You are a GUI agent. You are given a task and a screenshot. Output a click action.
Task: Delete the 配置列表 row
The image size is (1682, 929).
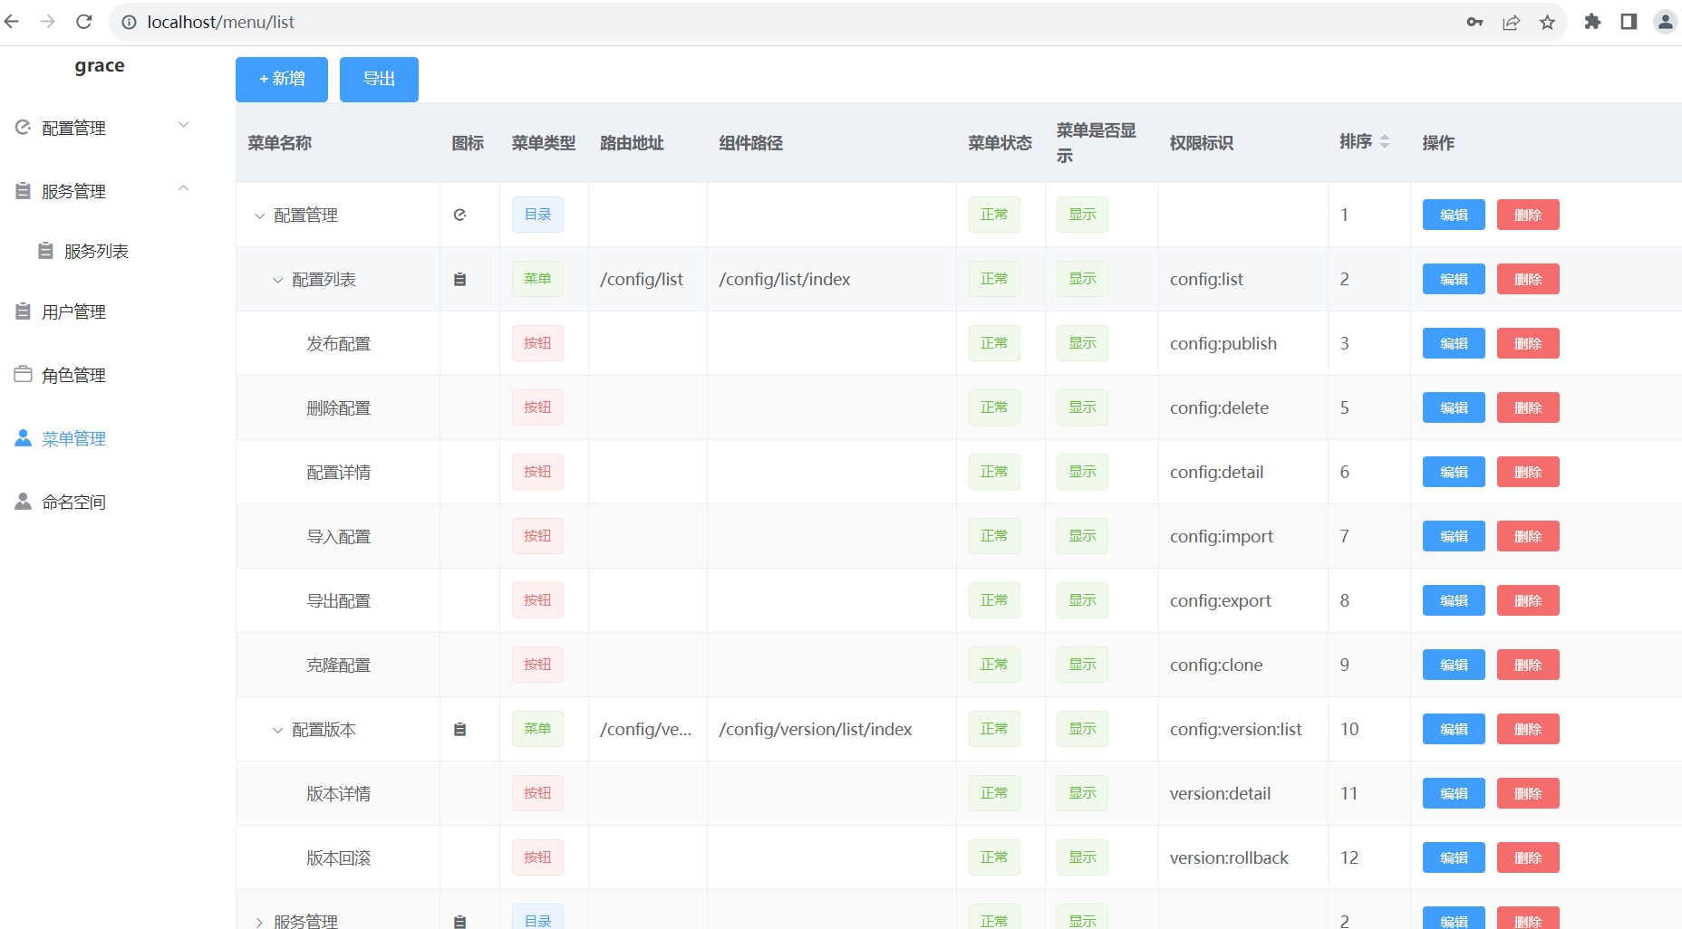1528,279
